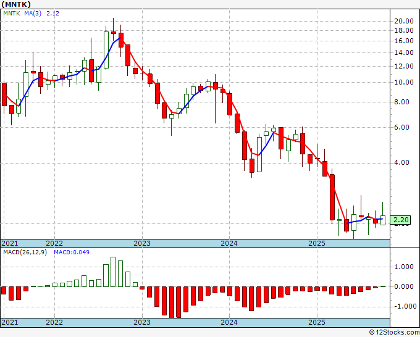Click the green 2.20 current price tag

(400, 220)
